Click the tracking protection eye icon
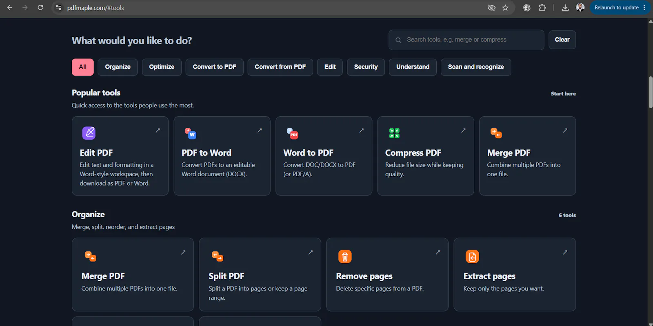653x326 pixels. 491,8
